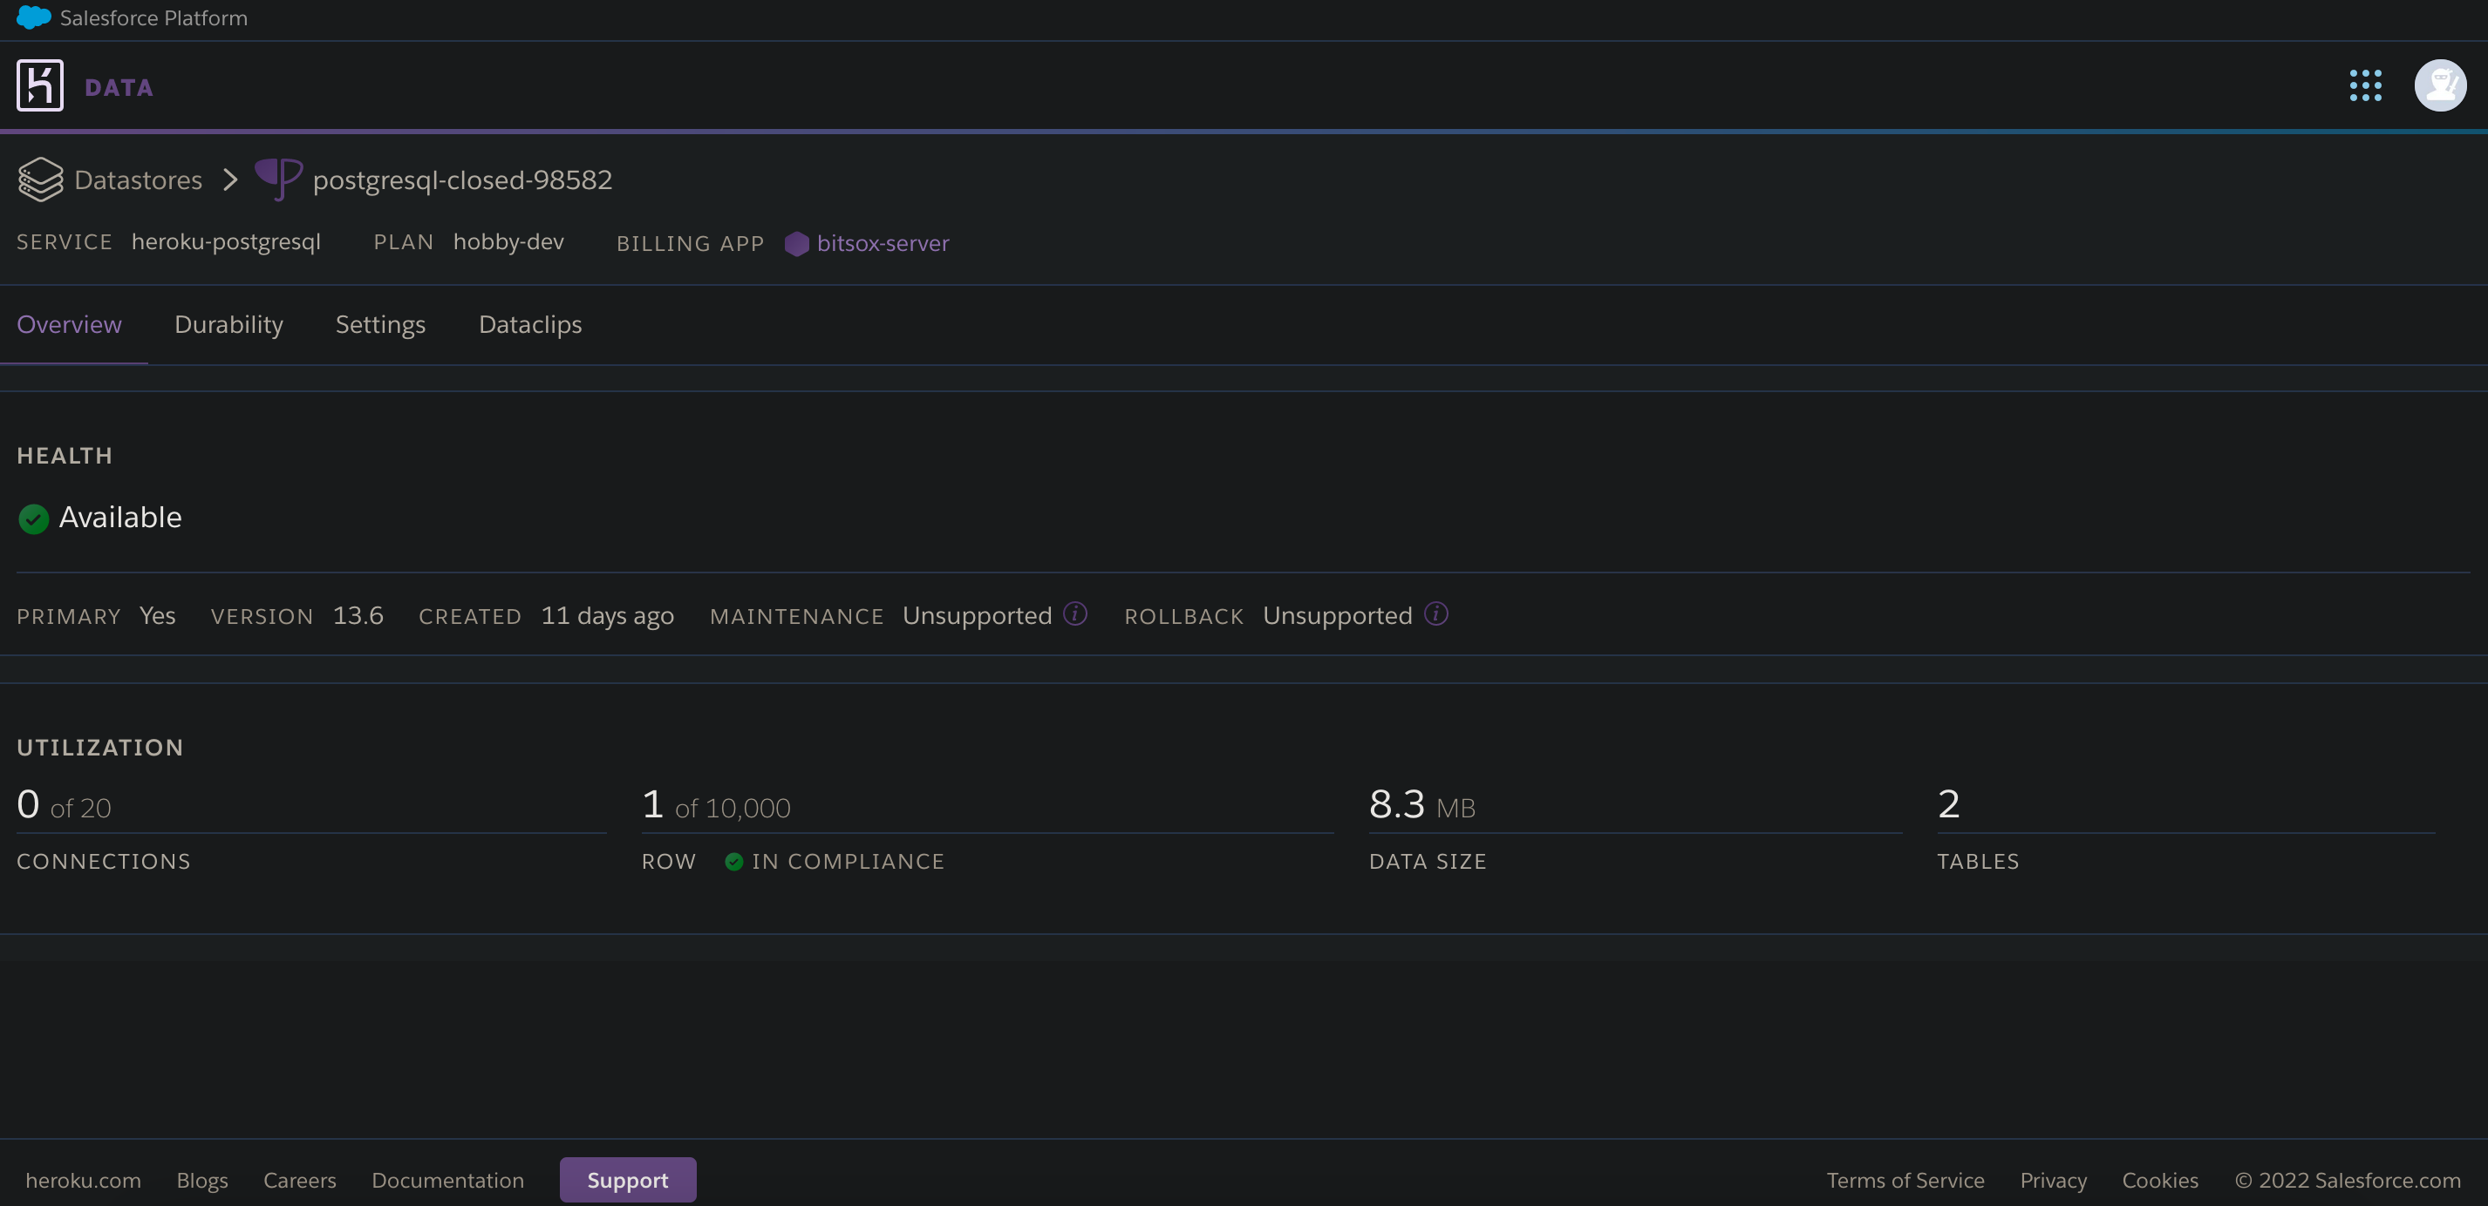Viewport: 2488px width, 1206px height.
Task: Click the IN COMPLIANCE label
Action: pos(848,862)
